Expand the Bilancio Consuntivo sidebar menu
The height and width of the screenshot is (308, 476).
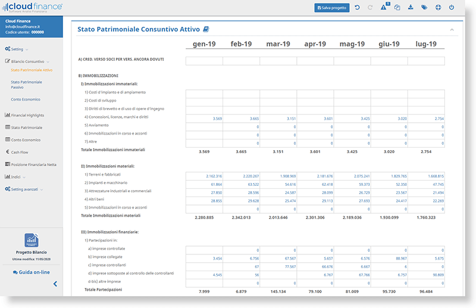[27, 61]
